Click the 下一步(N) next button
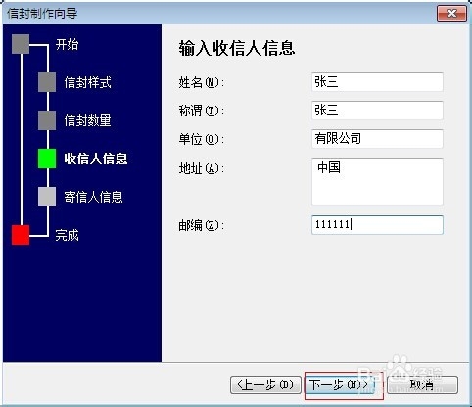The image size is (472, 407). point(340,385)
